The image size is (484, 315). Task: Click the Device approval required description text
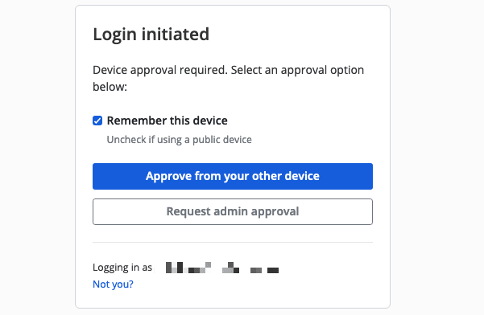click(229, 78)
